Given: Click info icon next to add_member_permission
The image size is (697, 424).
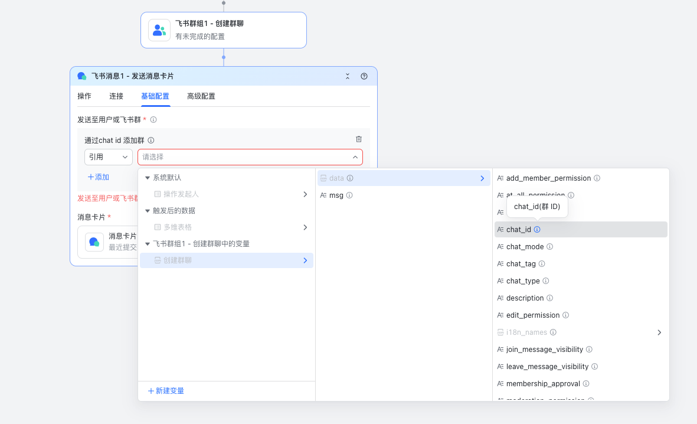Looking at the screenshot, I should pyautogui.click(x=597, y=178).
